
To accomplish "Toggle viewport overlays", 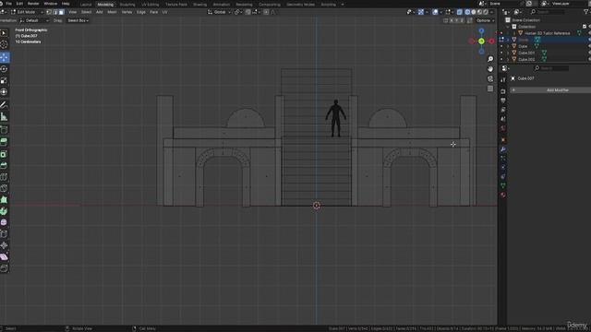I will [435, 12].
